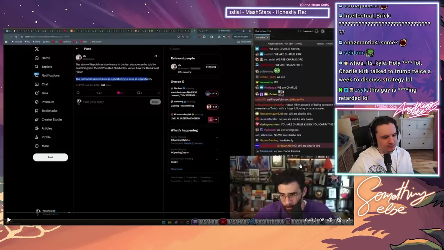Play the video with the player's play button
The image size is (444, 250).
click(9, 220)
